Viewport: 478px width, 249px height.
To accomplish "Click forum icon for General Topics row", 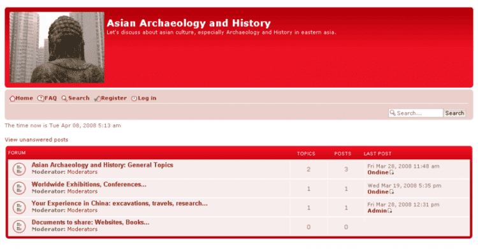I will [x=19, y=169].
